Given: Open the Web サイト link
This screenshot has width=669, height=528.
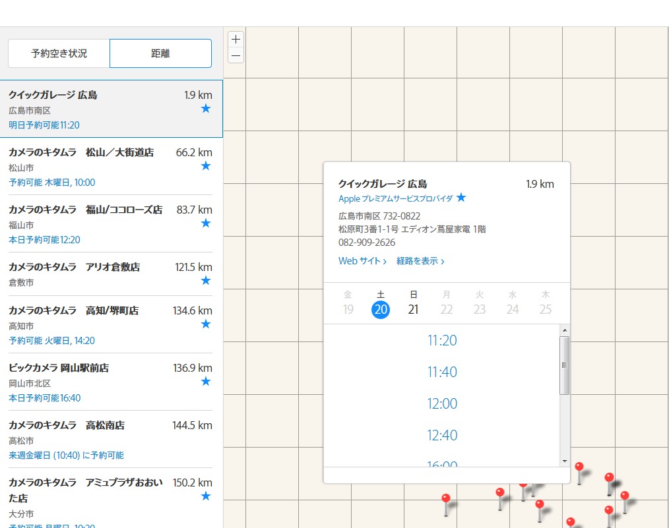Looking at the screenshot, I should point(362,261).
